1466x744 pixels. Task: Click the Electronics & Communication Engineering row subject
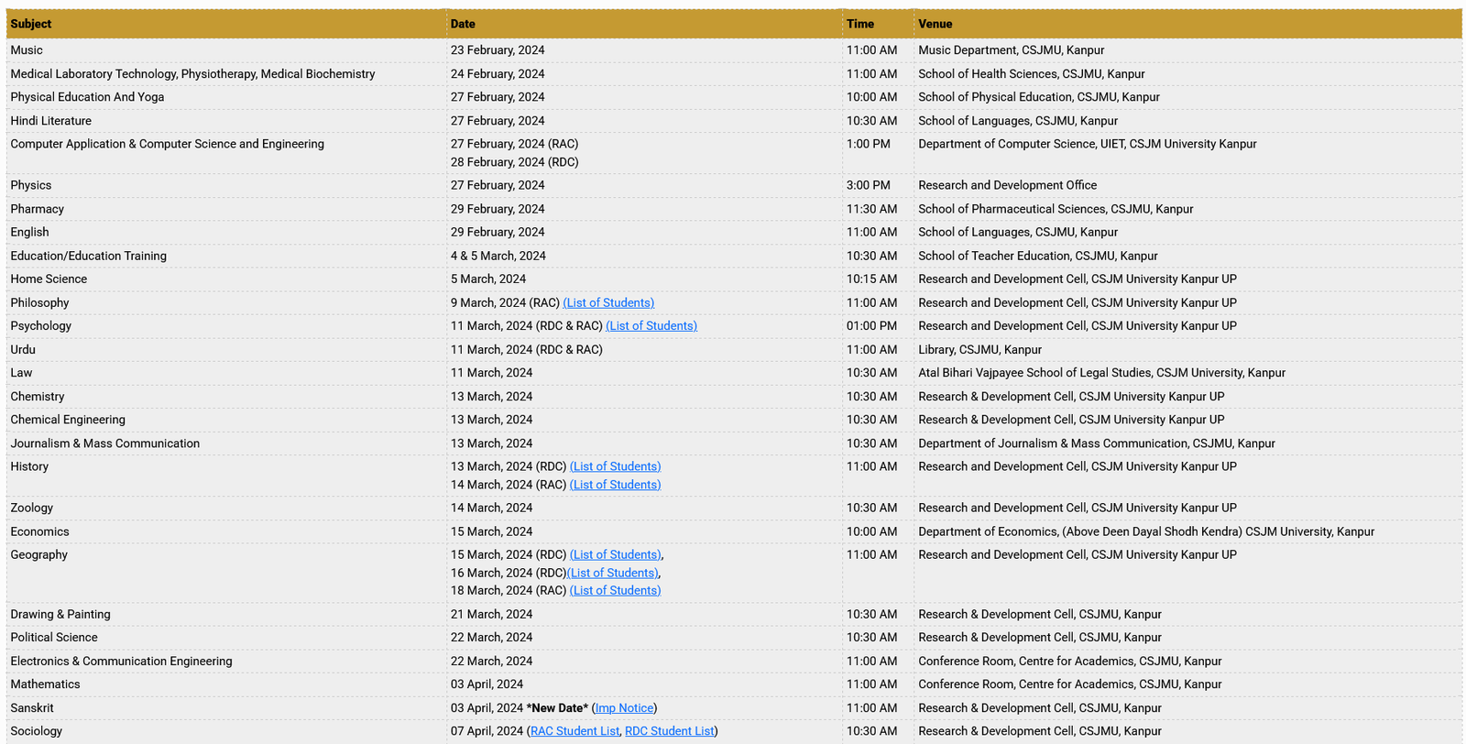pyautogui.click(x=121, y=662)
